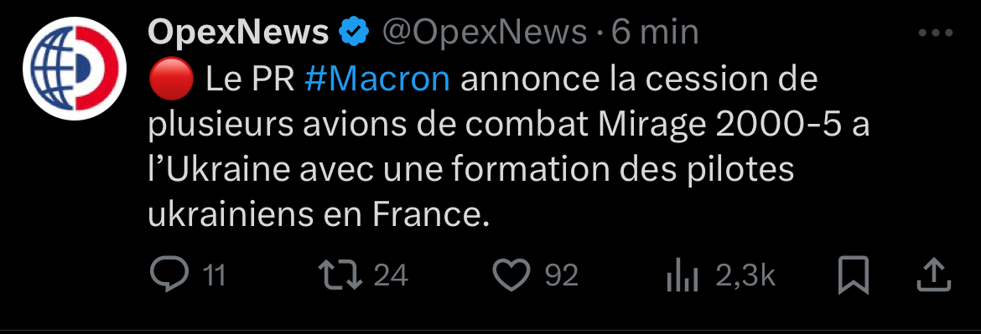981x334 pixels.
Task: Bookmark this tweet
Action: [854, 275]
